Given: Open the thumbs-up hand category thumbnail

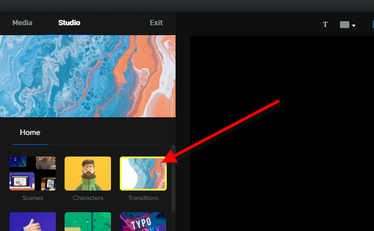Looking at the screenshot, I should [x=33, y=222].
